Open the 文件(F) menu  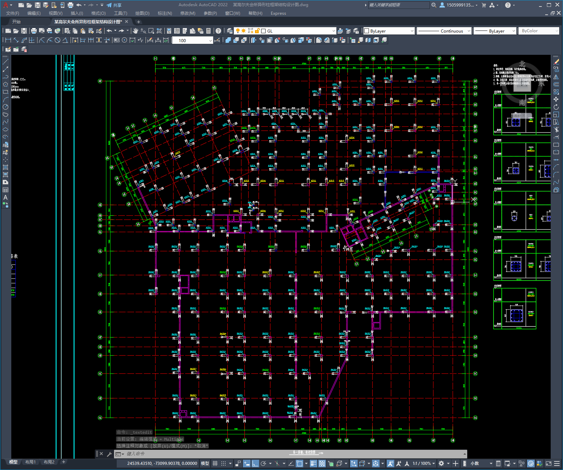pyautogui.click(x=13, y=13)
